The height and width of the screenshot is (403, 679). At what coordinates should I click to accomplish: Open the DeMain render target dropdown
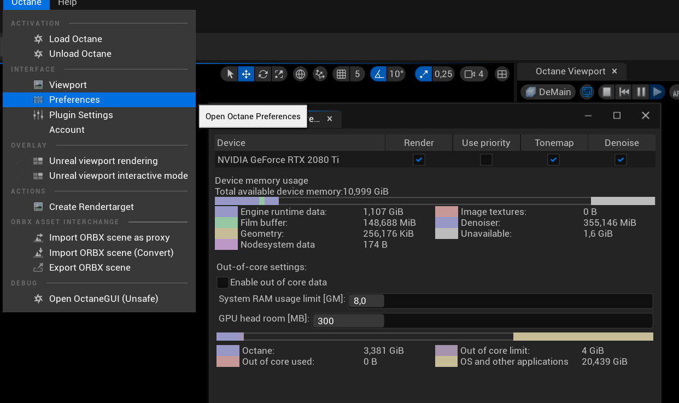click(548, 92)
